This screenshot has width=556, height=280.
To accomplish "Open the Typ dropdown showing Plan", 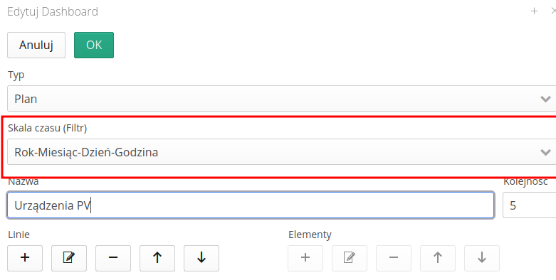I will [281, 99].
